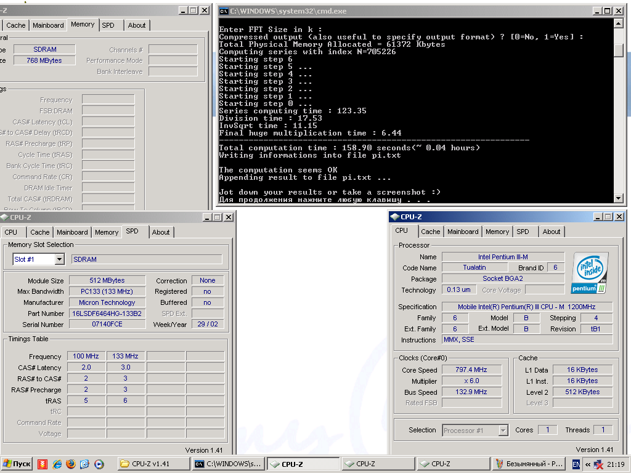Open About tab in SPD window
The image size is (631, 473).
[161, 232]
